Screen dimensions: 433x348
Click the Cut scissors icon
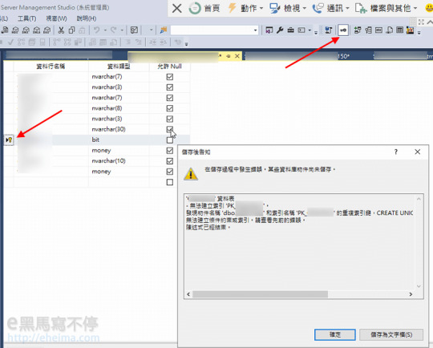(x=61, y=30)
